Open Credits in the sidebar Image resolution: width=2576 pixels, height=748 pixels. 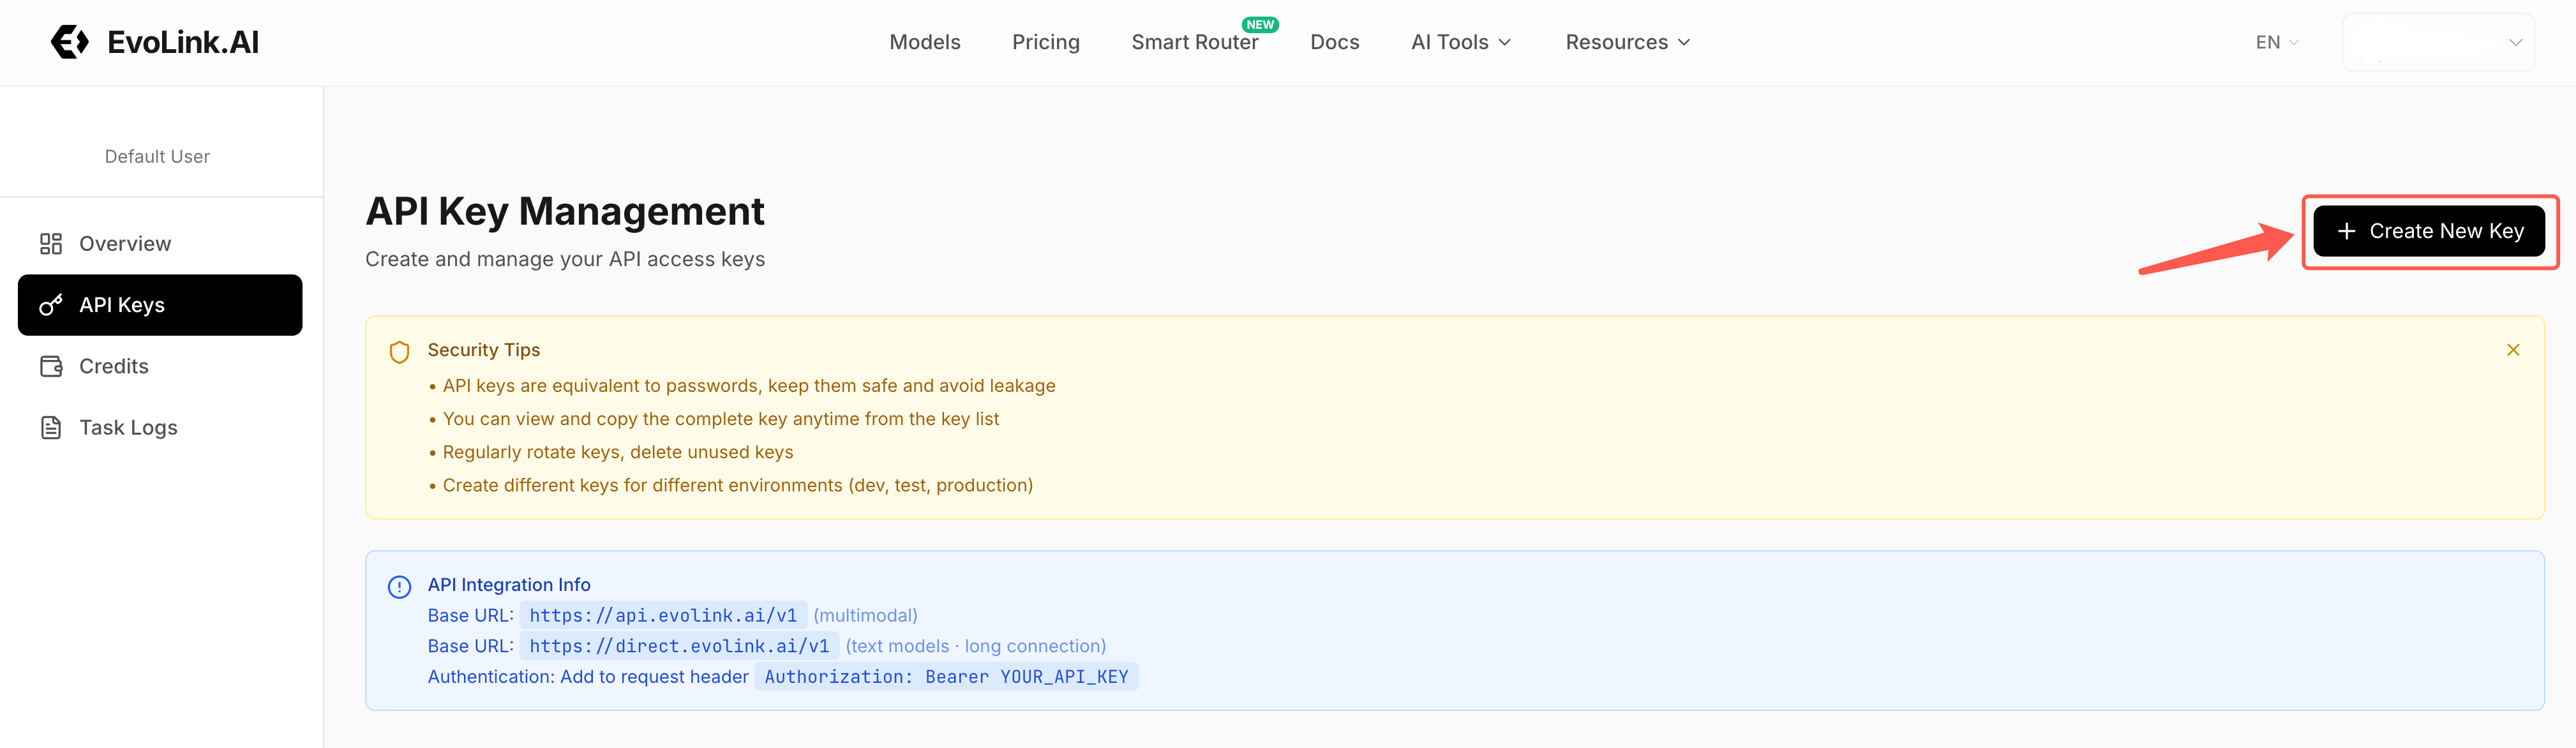tap(160, 366)
